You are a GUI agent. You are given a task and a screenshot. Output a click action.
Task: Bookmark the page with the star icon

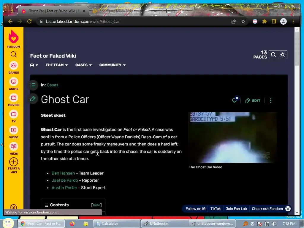[x=243, y=21]
